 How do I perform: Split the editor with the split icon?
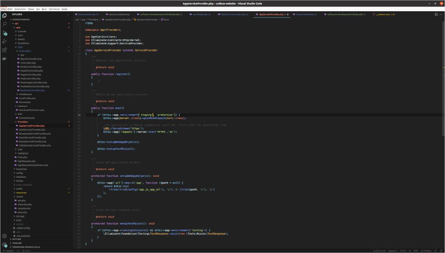tap(436, 14)
